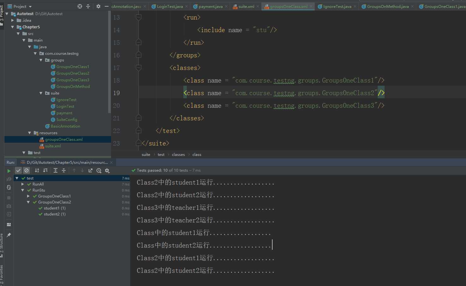Screen dimensions: 466x286
Task: Sort test results alphabetically
Action: [37, 170]
